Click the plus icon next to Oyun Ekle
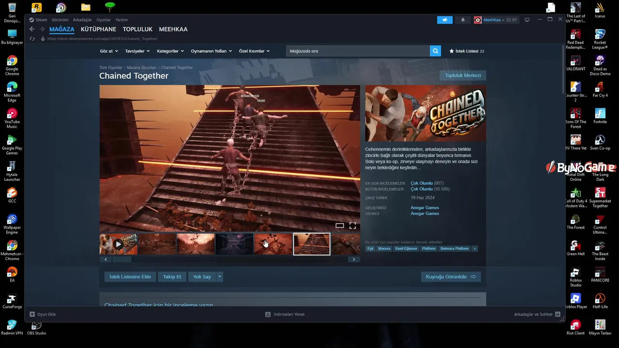Screen dimensions: 619x348 [32, 314]
